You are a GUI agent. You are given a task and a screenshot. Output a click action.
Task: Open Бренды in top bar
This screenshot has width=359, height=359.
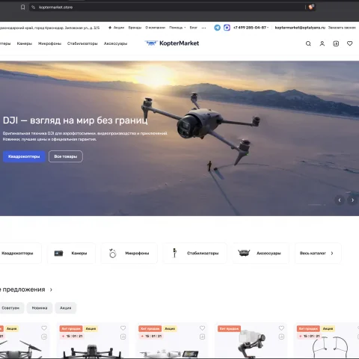[x=135, y=28]
